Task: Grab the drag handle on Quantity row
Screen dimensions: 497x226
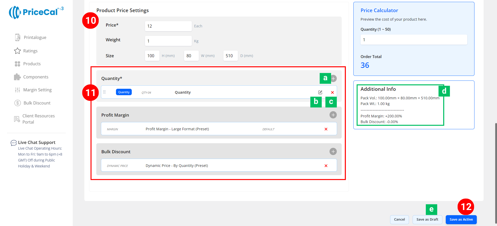Action: point(105,92)
